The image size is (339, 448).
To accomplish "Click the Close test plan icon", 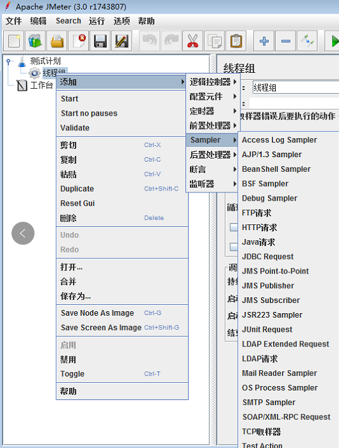I will 79,41.
